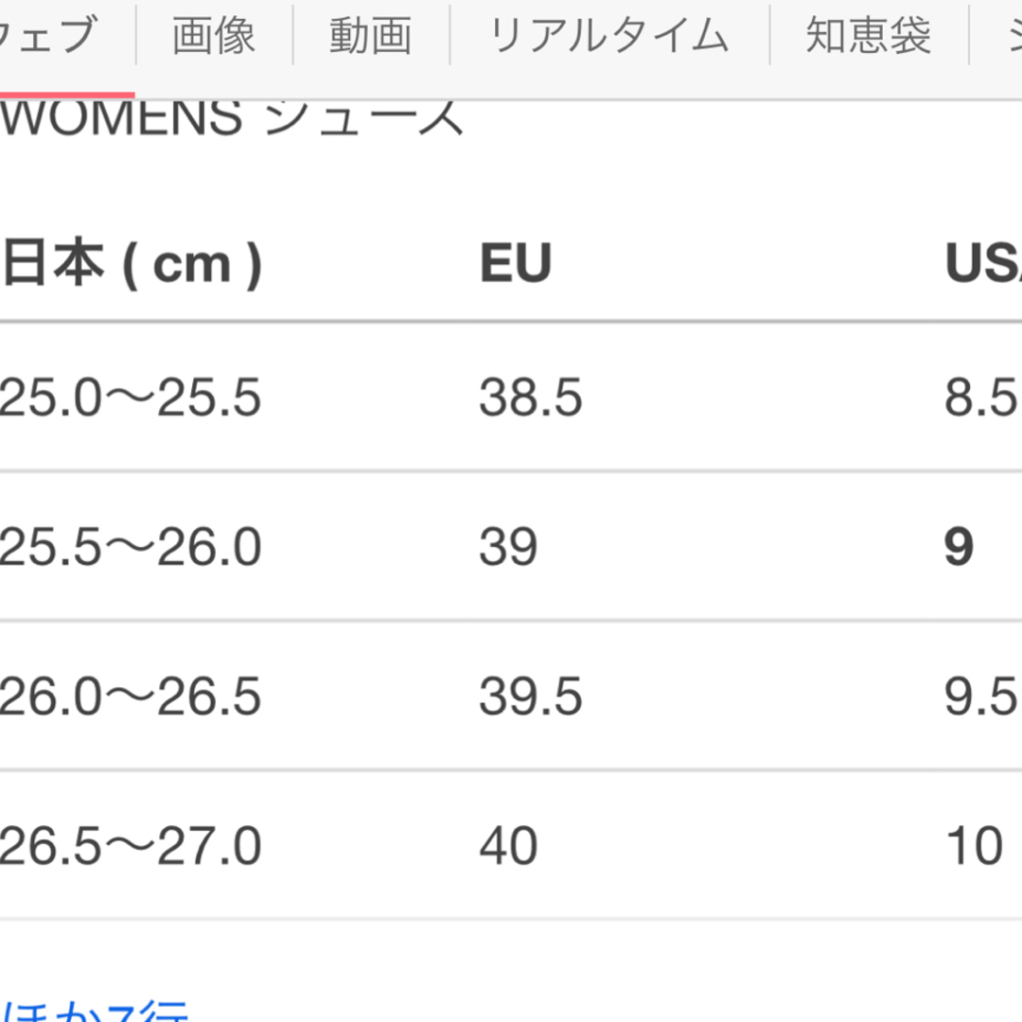Viewport: 1022px width, 1022px height.
Task: Click the EU column header
Action: point(516,263)
